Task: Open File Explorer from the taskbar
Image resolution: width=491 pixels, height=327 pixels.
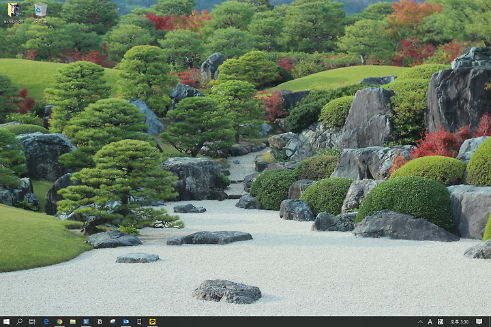Action: (73, 322)
